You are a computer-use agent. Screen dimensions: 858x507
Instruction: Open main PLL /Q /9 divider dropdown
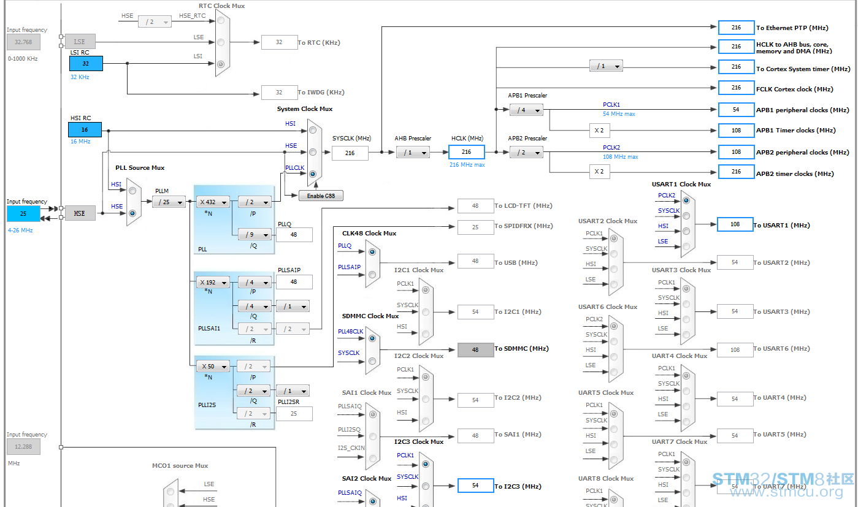point(254,234)
